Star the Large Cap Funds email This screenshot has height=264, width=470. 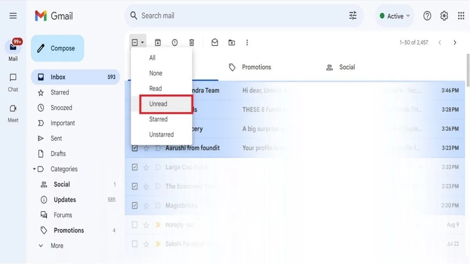pyautogui.click(x=146, y=167)
